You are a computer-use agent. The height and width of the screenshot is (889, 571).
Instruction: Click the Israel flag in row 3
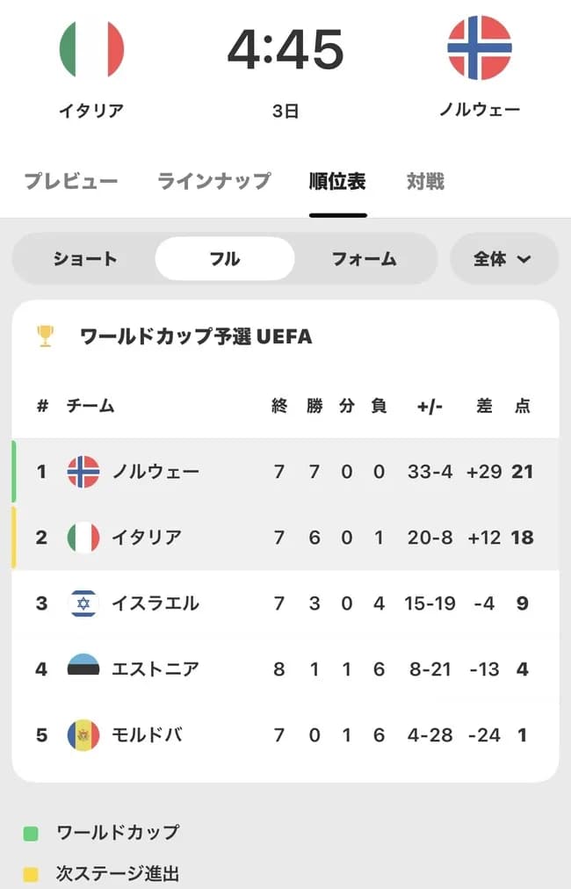coord(83,604)
